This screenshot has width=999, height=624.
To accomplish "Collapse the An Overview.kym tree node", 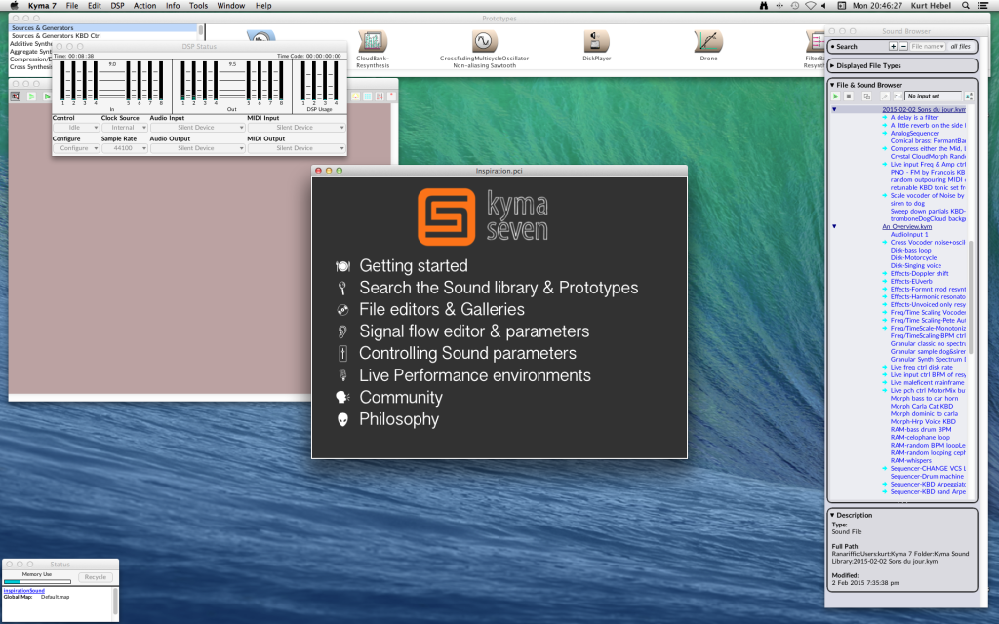I will (834, 225).
